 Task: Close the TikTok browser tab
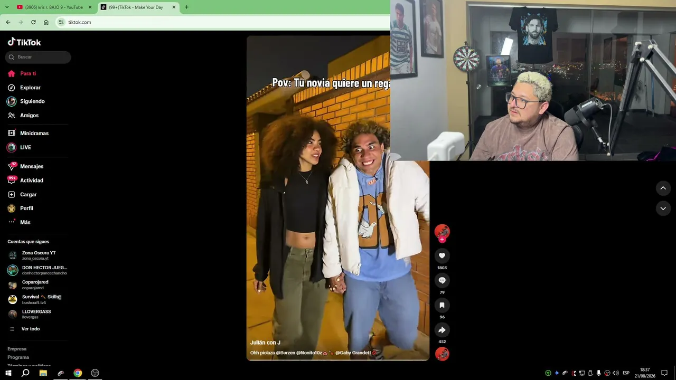[174, 7]
